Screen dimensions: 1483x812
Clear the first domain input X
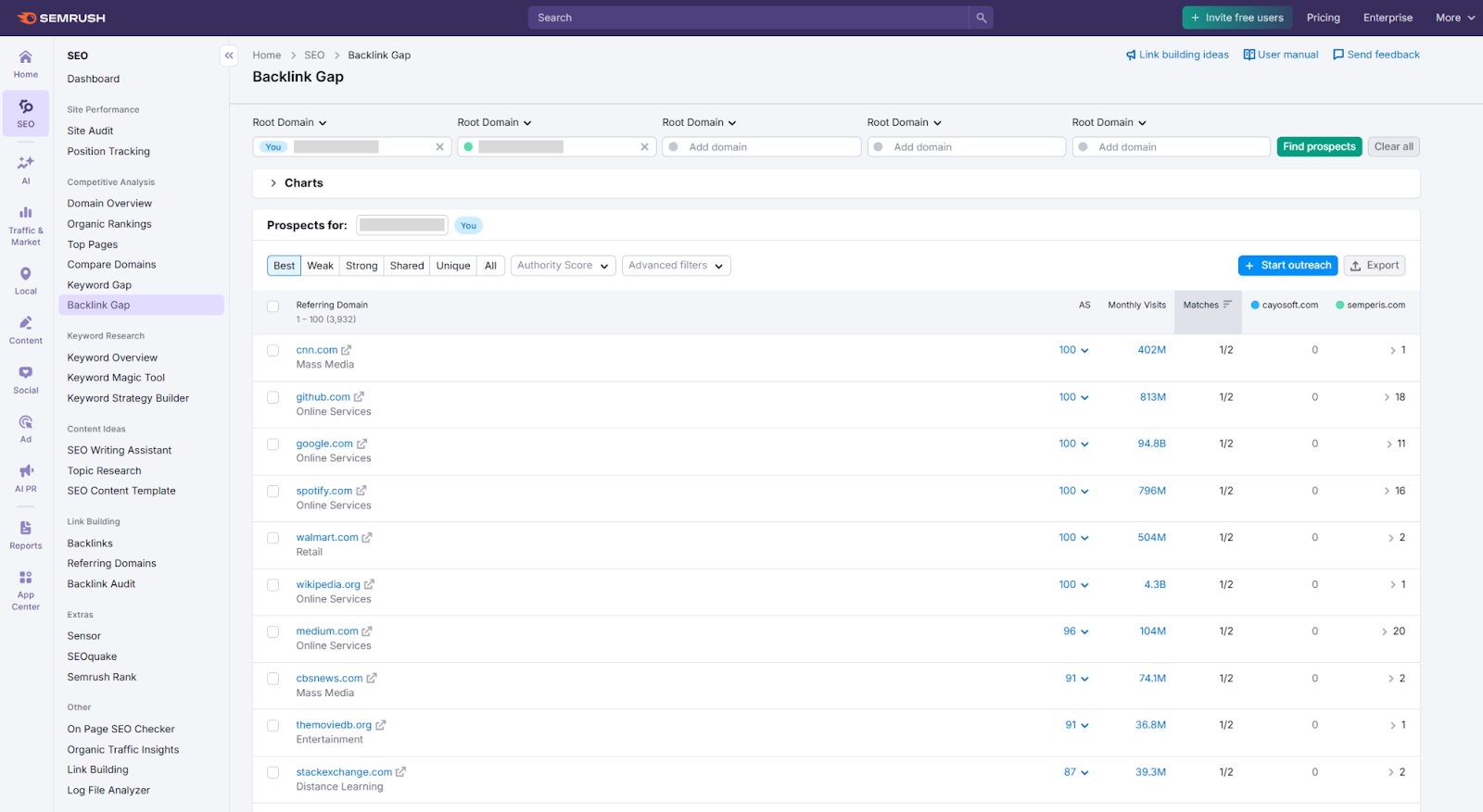tap(440, 147)
